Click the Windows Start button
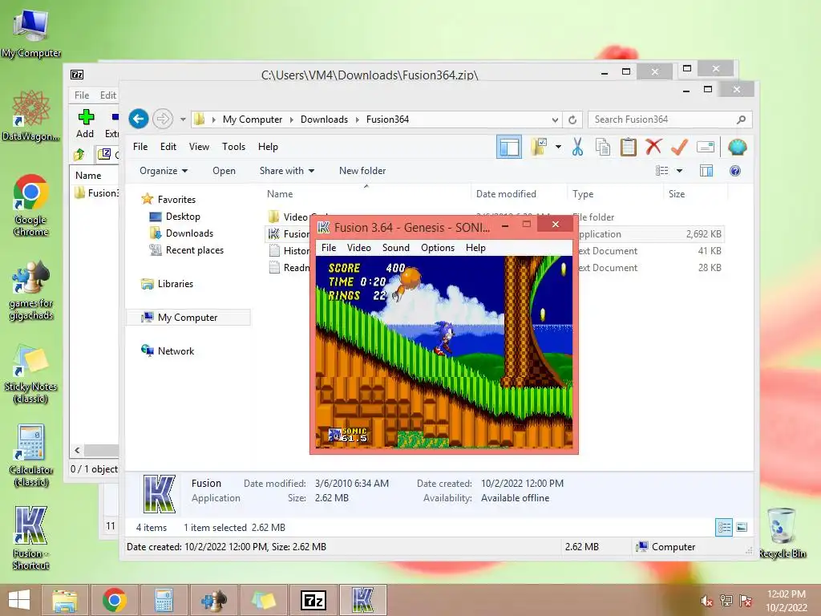 pos(19,600)
